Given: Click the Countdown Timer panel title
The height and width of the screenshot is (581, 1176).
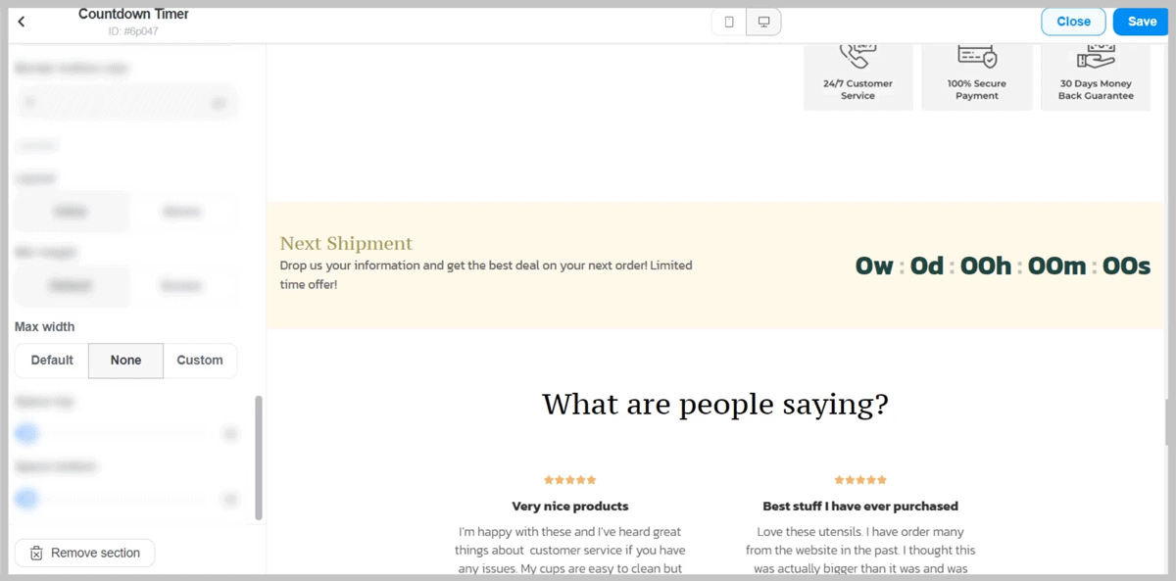Looking at the screenshot, I should coord(133,14).
